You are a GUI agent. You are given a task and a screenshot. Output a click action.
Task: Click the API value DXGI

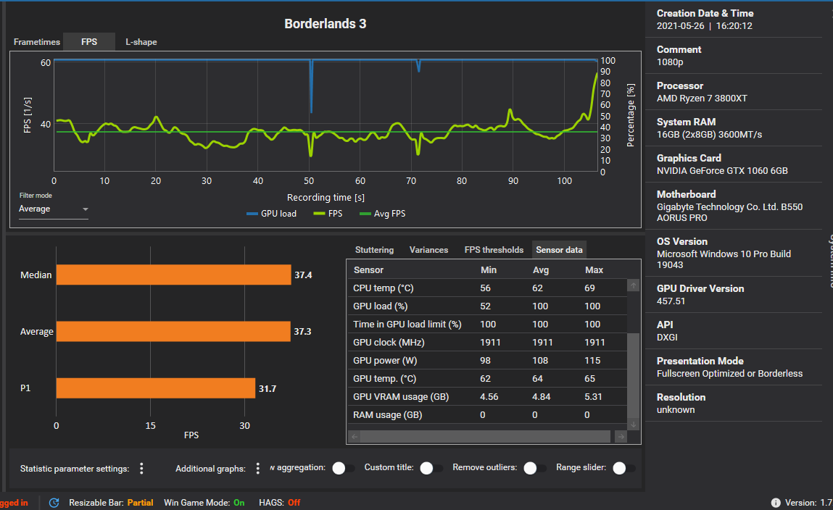[x=667, y=338]
